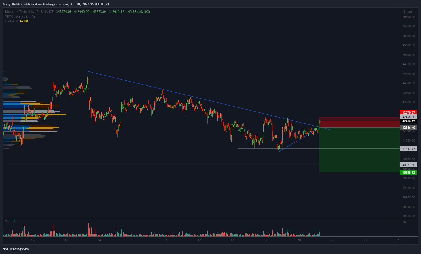Click the open price value O42374.09
The image size is (421, 254).
click(x=64, y=12)
